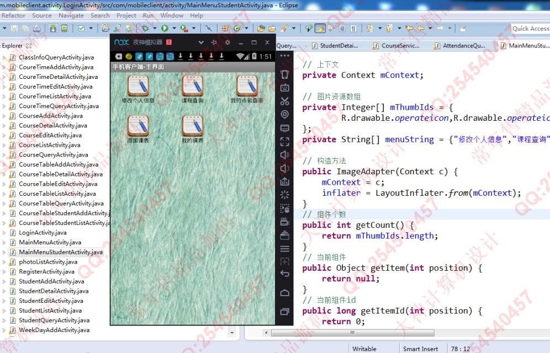Open Nox settings gear in title bar

pyautogui.click(x=228, y=42)
